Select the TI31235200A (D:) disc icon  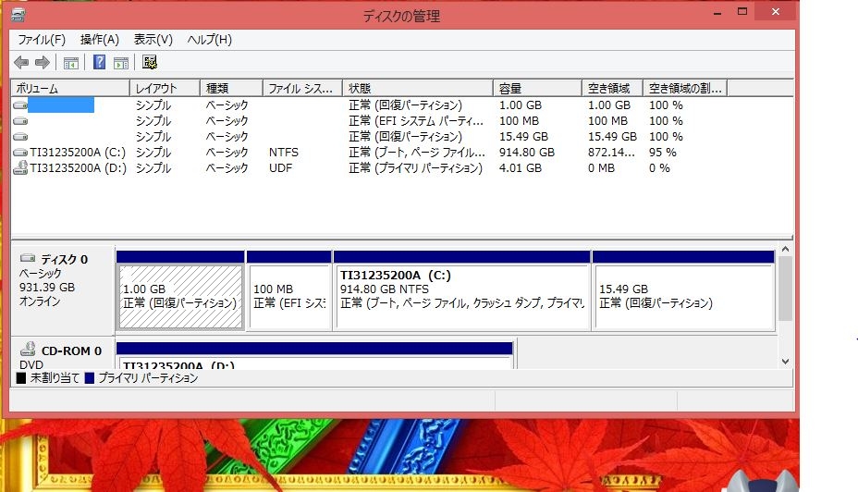point(20,168)
